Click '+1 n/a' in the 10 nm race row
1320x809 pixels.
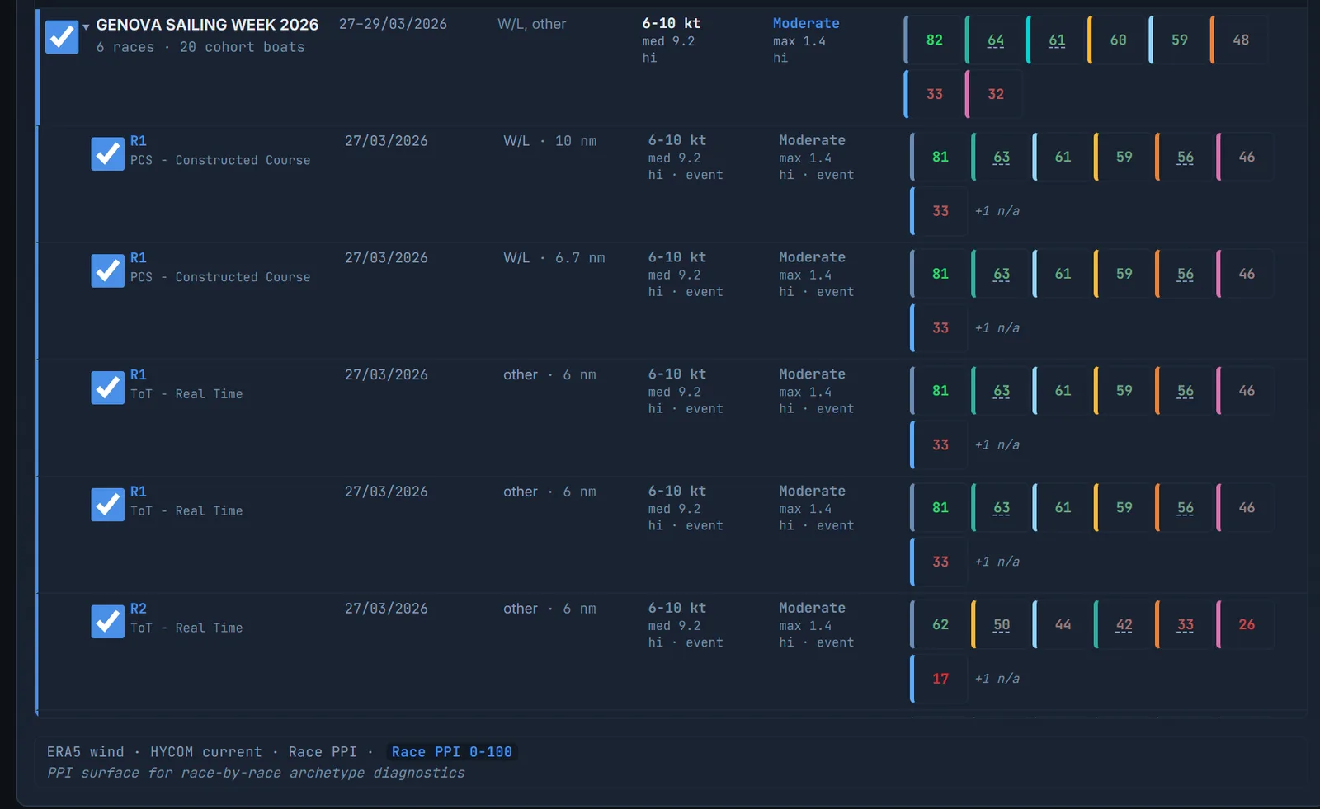coord(997,211)
